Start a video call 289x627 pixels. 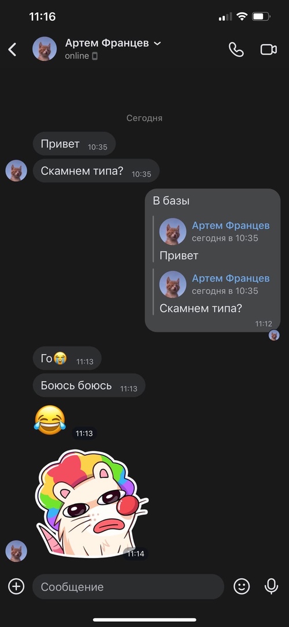pyautogui.click(x=269, y=49)
